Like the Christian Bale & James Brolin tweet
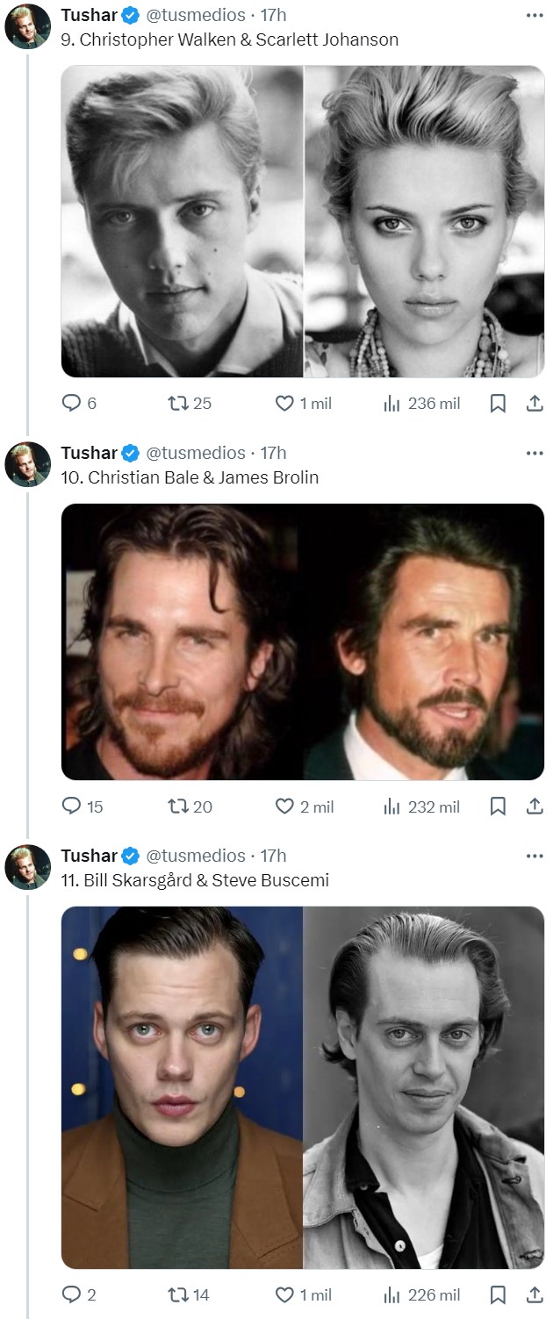This screenshot has height=1319, width=553. (284, 806)
